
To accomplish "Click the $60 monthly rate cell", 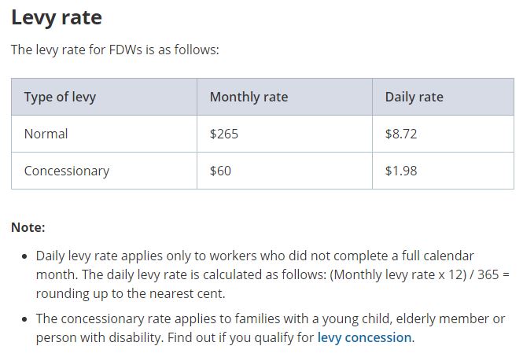I will click(220, 171).
